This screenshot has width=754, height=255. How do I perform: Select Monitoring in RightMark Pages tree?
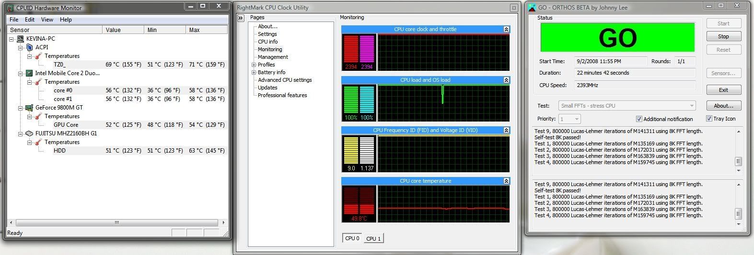pos(270,49)
